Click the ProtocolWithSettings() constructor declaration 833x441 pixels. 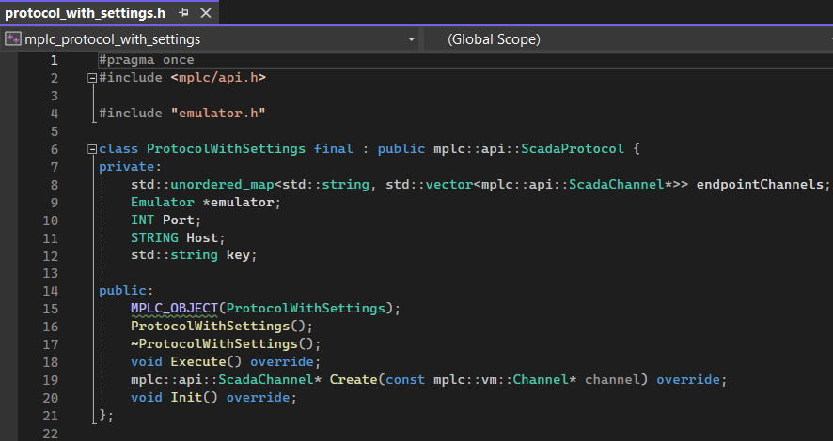pos(222,326)
